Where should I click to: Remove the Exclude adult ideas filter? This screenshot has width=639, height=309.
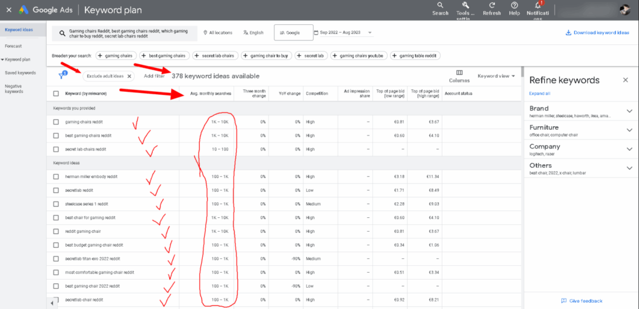click(129, 76)
